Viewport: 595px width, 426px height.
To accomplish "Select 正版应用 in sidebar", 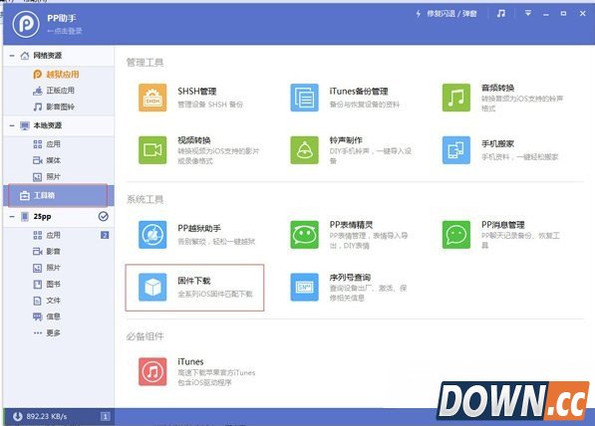I will click(54, 91).
